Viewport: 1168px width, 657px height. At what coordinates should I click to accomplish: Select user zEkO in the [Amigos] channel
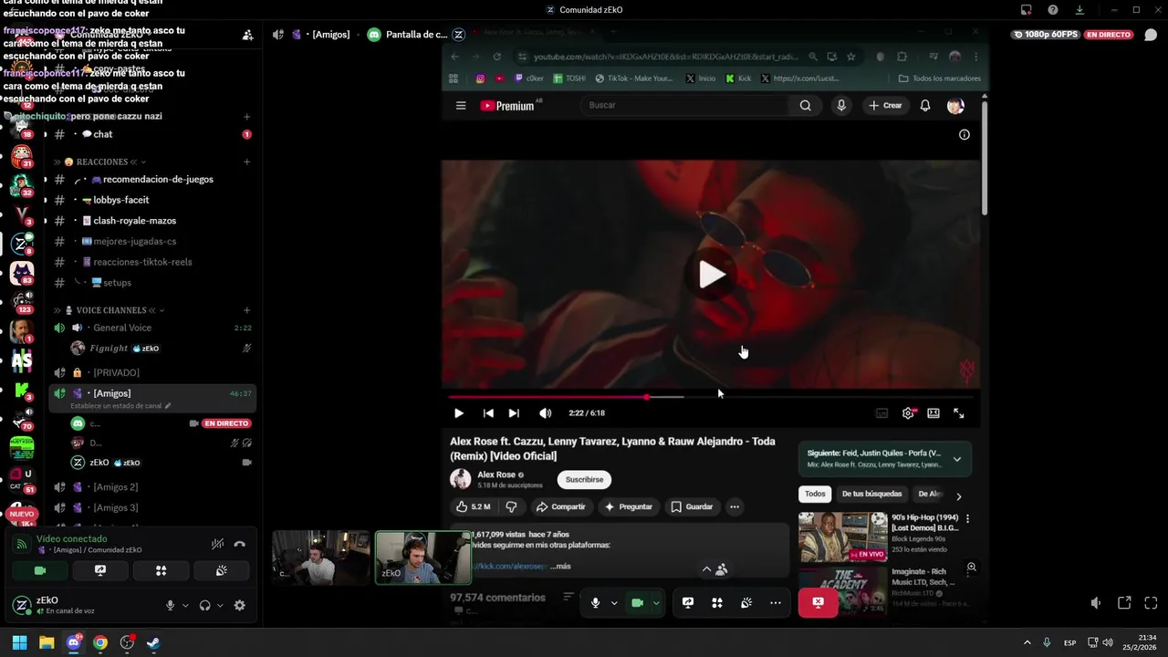pyautogui.click(x=151, y=463)
